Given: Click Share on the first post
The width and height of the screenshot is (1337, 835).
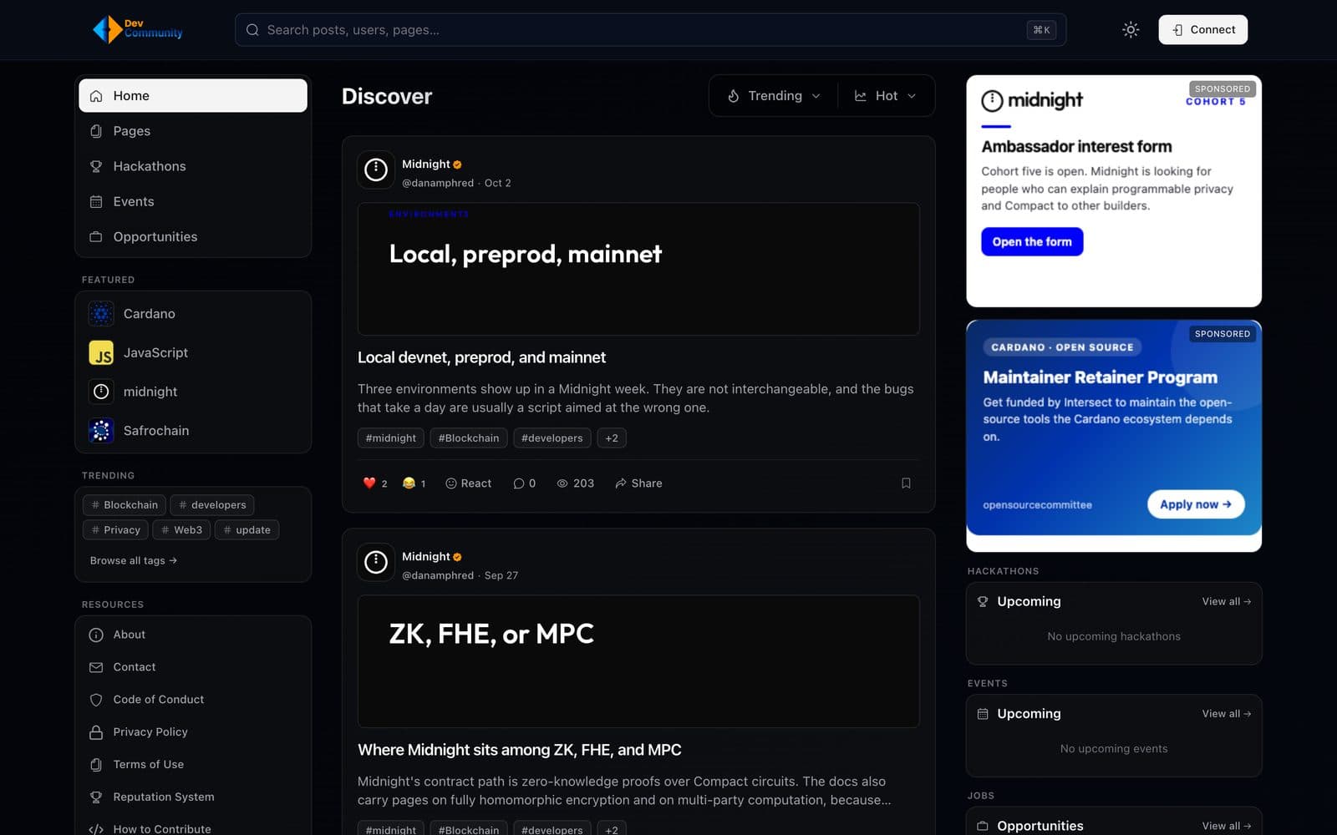Looking at the screenshot, I should 638,483.
